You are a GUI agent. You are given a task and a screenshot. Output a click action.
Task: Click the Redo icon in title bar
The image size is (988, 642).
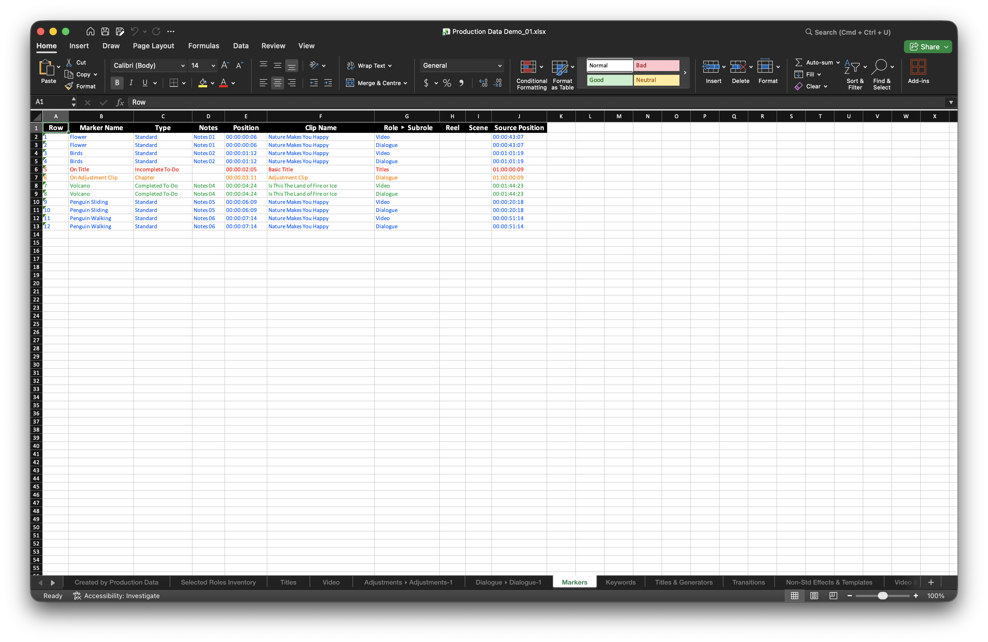coord(156,31)
